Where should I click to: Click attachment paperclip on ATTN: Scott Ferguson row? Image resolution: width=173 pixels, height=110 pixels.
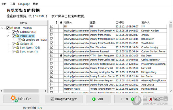[x=61, y=56]
